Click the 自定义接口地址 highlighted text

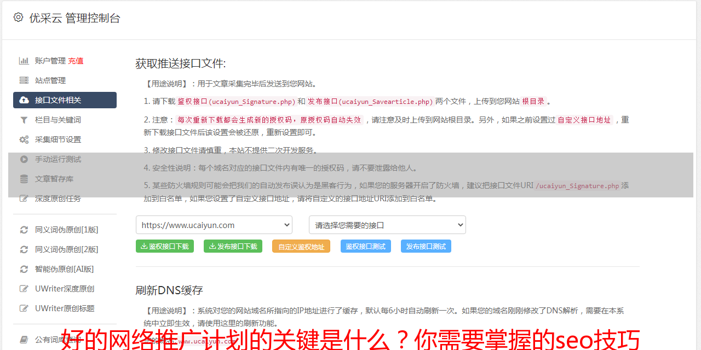pyautogui.click(x=584, y=120)
